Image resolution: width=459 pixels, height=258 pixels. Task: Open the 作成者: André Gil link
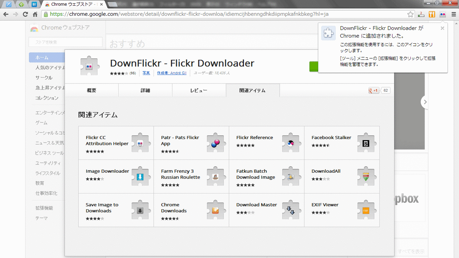pyautogui.click(x=171, y=73)
